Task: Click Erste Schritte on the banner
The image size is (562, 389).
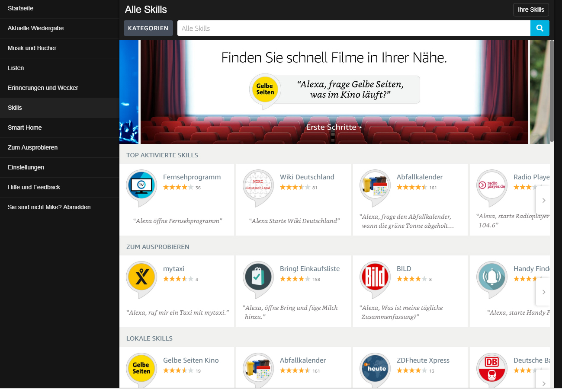Action: tap(334, 127)
